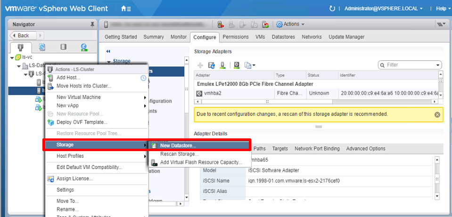This screenshot has width=452, height=217.
Task: Click the refresh storage information icon
Action: [x=212, y=65]
